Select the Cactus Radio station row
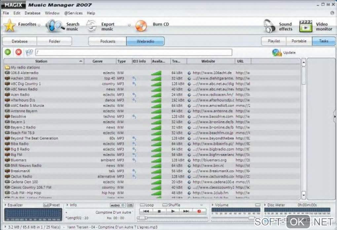This screenshot has height=230, width=337. coord(152,177)
